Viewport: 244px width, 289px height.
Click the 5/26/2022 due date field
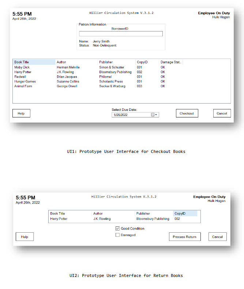click(x=131, y=115)
